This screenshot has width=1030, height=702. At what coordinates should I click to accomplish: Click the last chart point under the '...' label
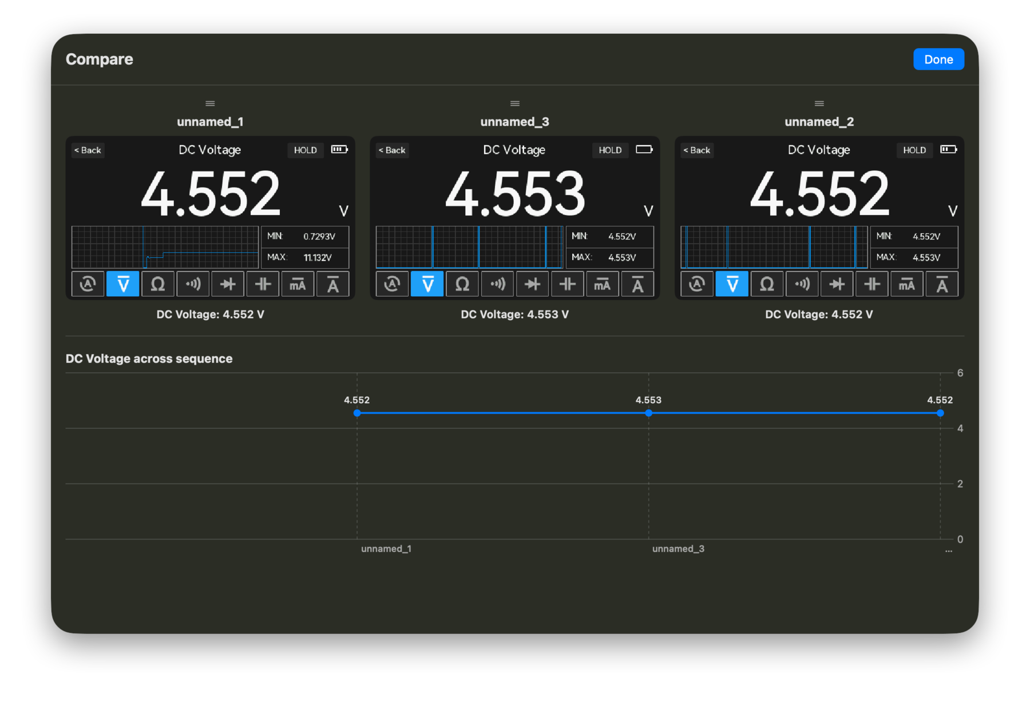pyautogui.click(x=940, y=413)
